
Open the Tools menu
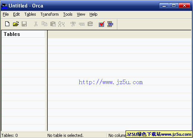68,14
